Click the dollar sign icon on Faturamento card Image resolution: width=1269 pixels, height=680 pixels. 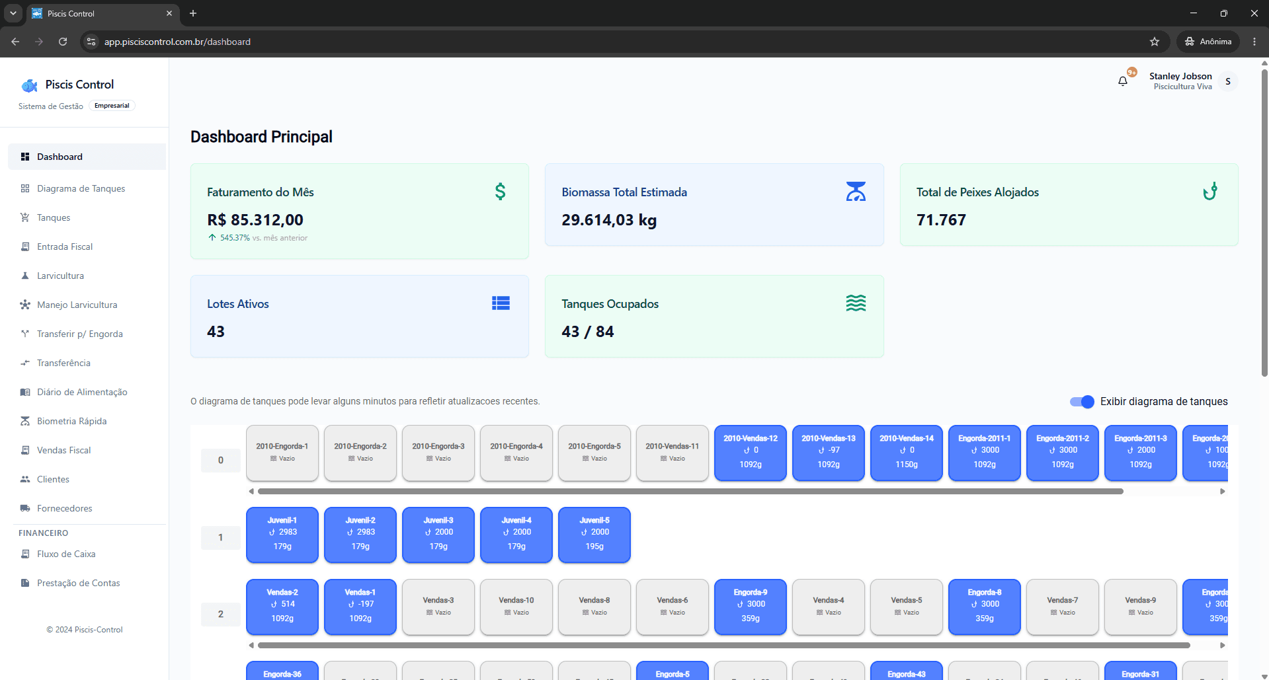click(x=501, y=192)
